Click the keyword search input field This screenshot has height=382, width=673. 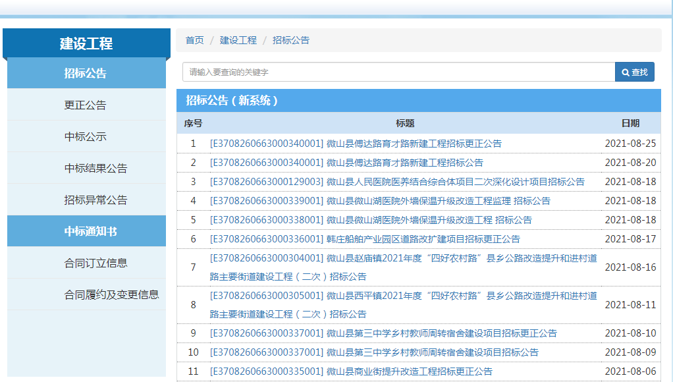[x=398, y=72]
